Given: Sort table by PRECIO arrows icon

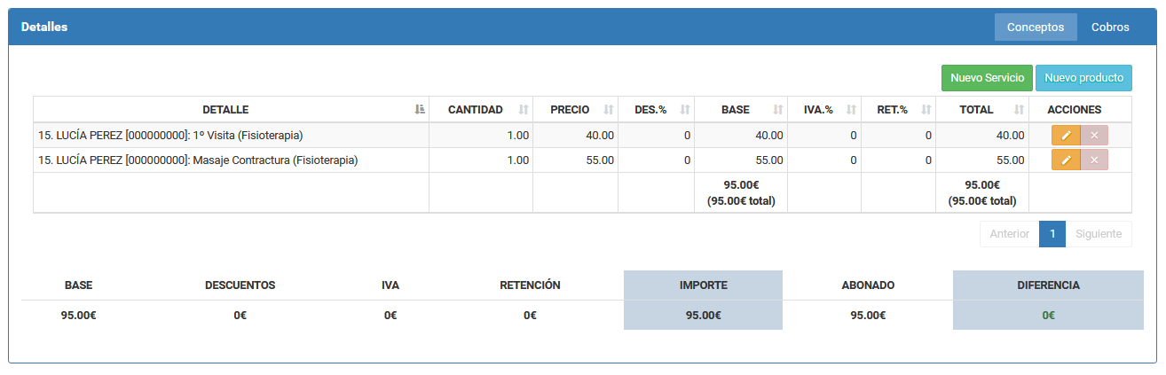Looking at the screenshot, I should [609, 110].
